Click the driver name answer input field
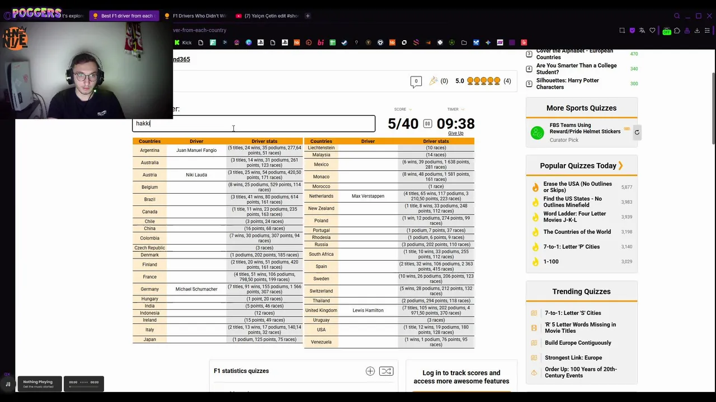The width and height of the screenshot is (716, 402). pyautogui.click(x=253, y=123)
